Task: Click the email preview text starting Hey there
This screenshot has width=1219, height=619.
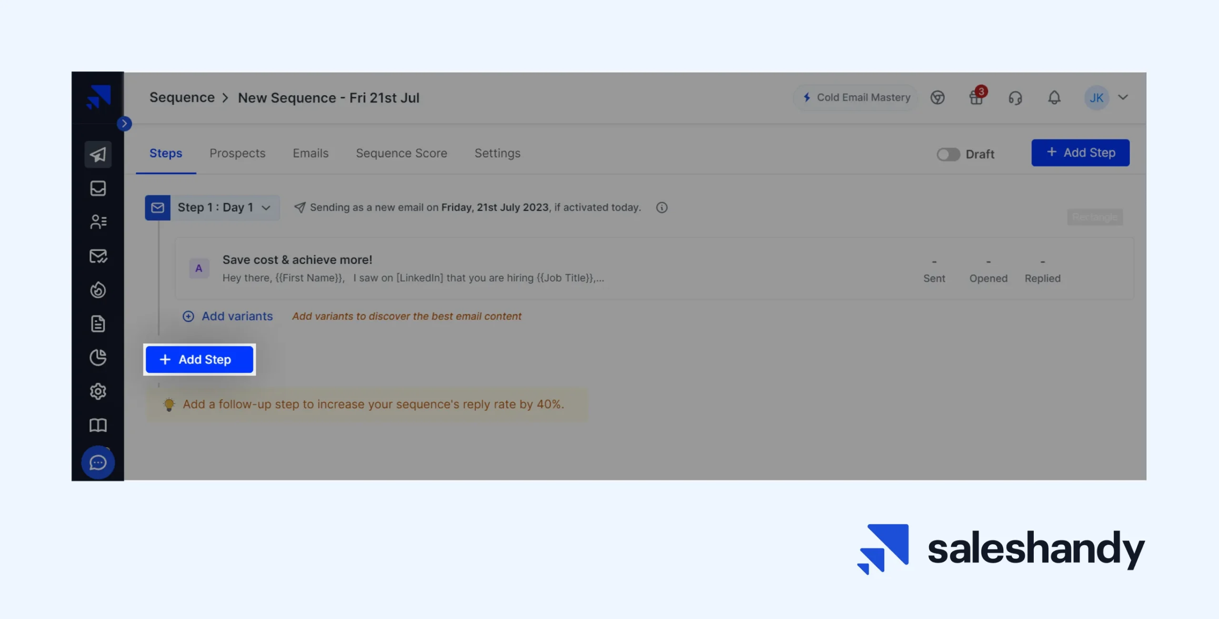Action: pos(413,278)
